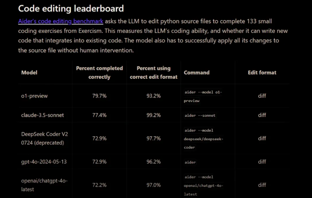This screenshot has height=198, width=312.
Task: Click the Edit format column header
Action: point(262,73)
